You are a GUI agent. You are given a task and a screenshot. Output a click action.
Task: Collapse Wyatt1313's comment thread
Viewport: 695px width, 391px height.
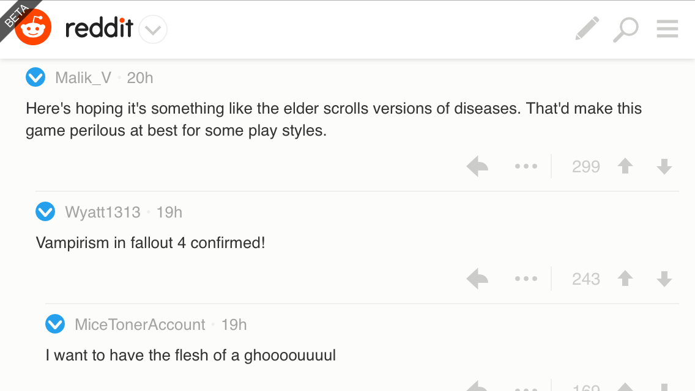pos(45,211)
